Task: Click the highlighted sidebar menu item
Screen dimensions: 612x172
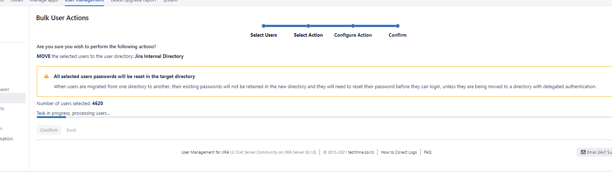Action: 13,98
